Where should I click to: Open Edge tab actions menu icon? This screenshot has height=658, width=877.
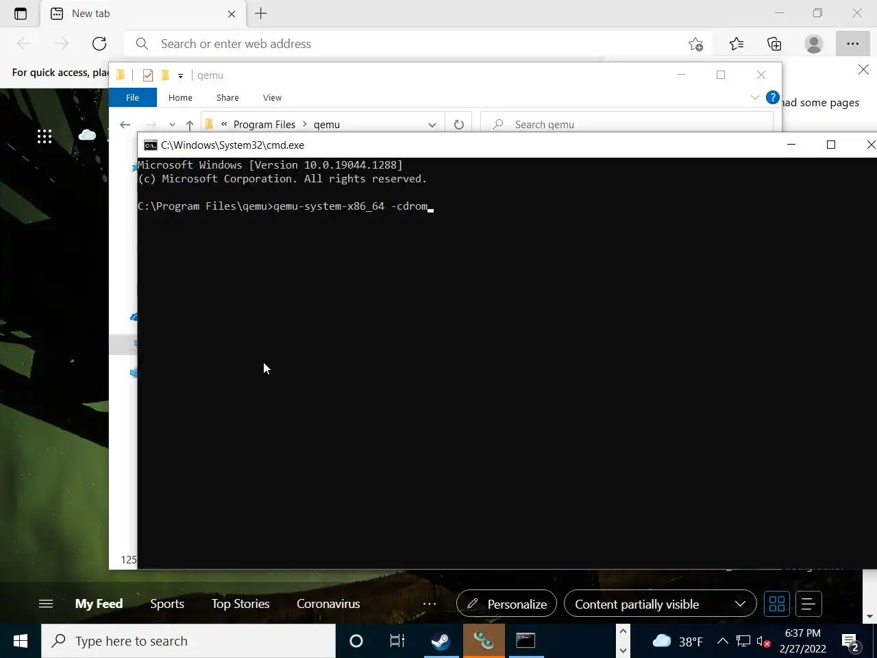coord(21,14)
